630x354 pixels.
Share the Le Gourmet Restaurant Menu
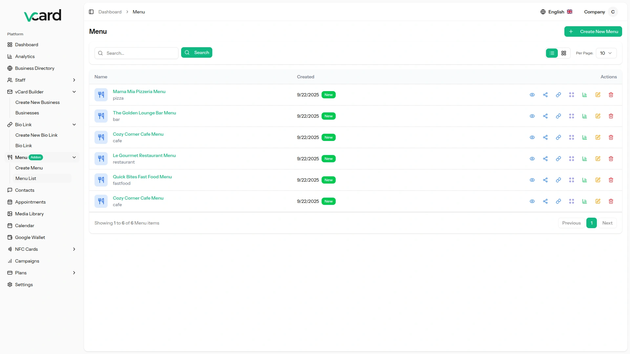[545, 159]
